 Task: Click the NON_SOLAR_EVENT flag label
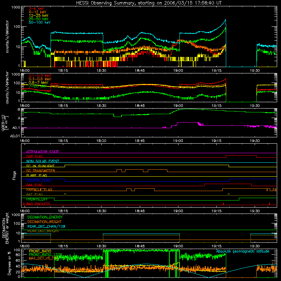[43, 161]
